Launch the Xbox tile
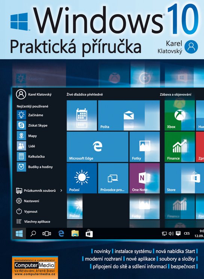The width and height of the screenshot is (204, 279). click(x=180, y=115)
